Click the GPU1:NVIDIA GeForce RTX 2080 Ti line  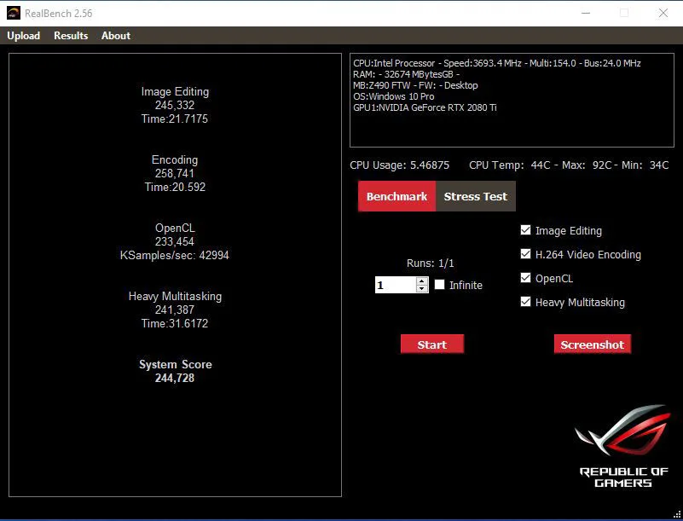pyautogui.click(x=425, y=107)
